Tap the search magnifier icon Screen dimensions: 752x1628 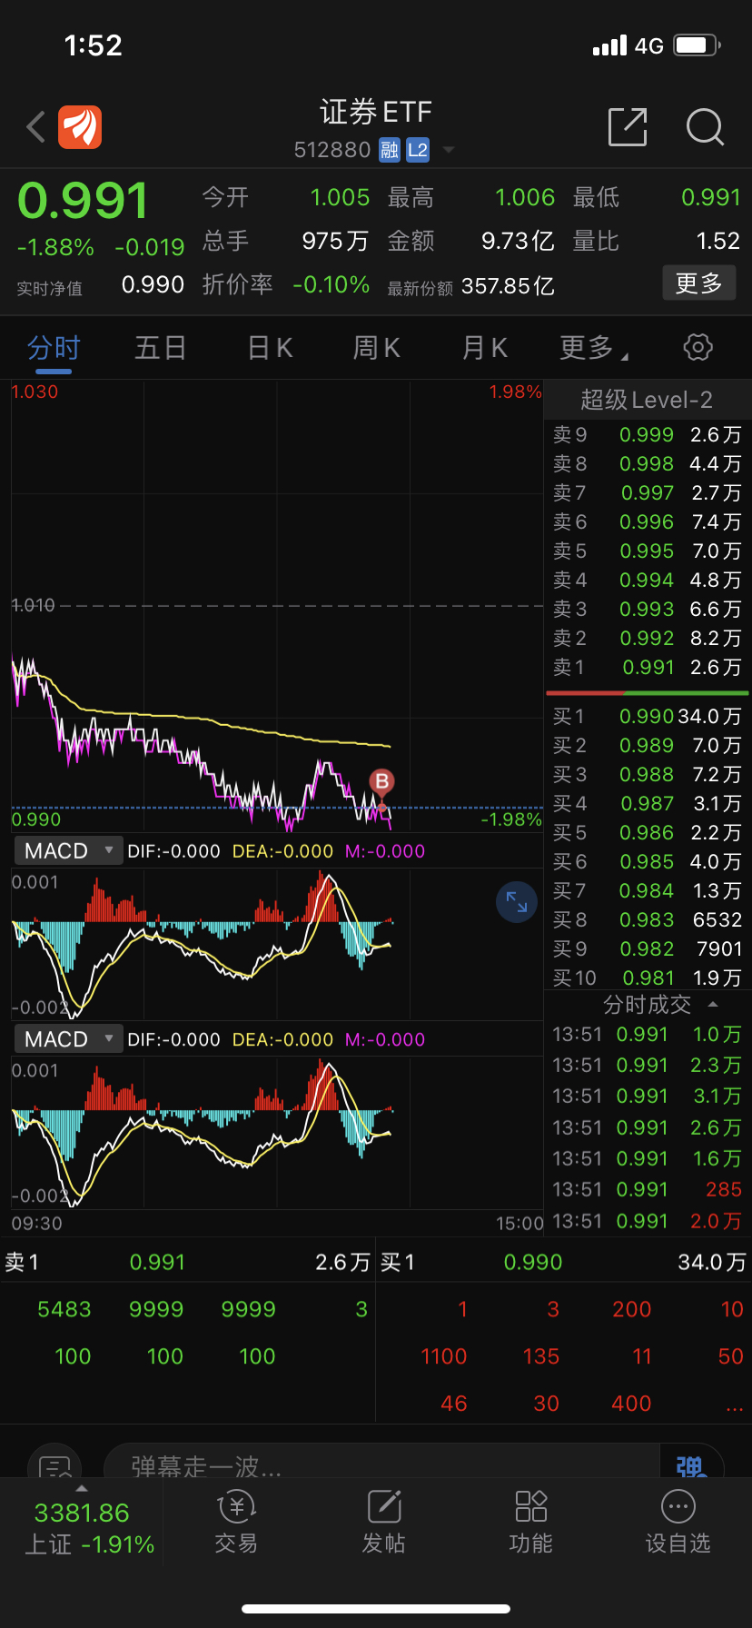coord(705,127)
